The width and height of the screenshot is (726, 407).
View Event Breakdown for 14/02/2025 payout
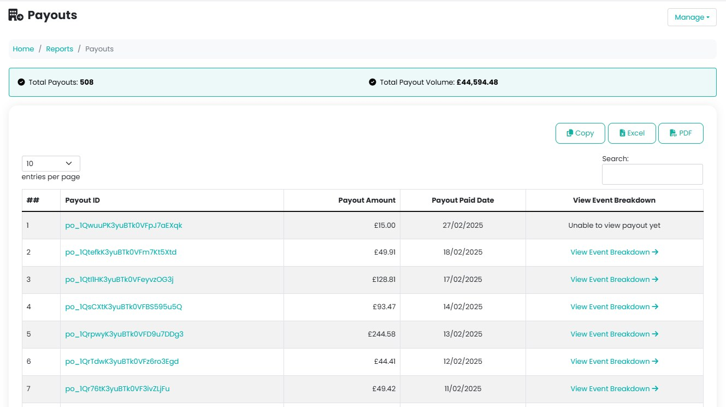pyautogui.click(x=614, y=307)
